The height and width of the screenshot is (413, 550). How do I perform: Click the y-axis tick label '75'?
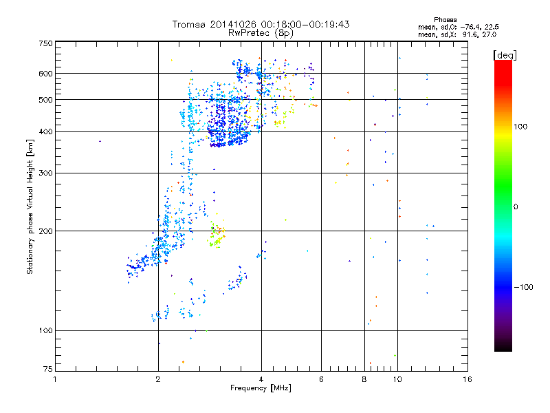tap(48, 369)
